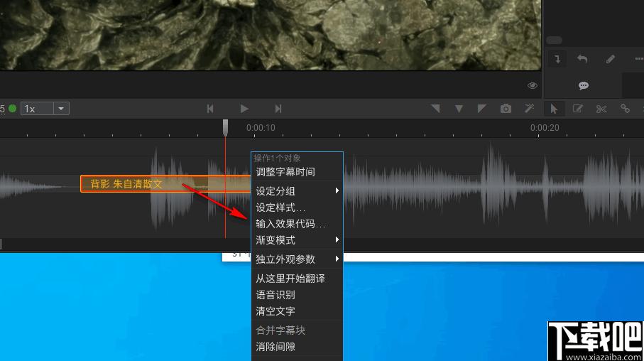The image size is (644, 361).
Task: Click the green status indicator dot
Action: point(12,109)
